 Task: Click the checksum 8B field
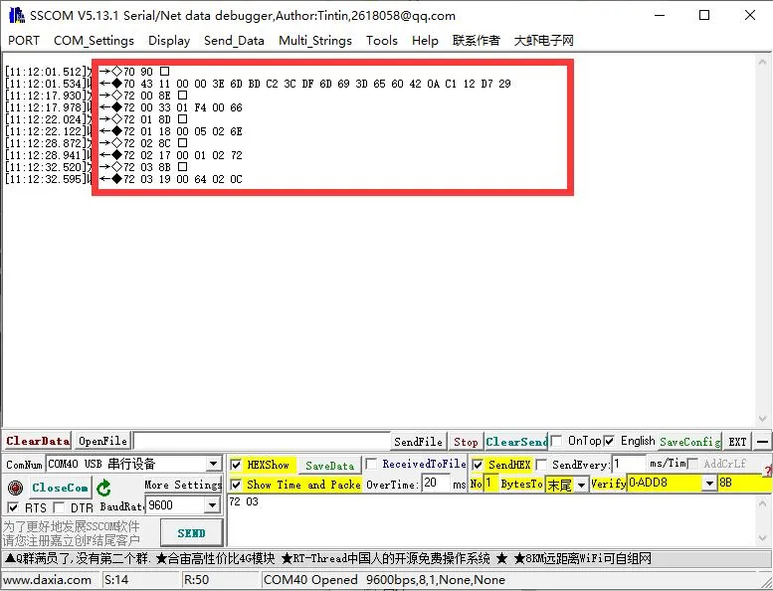point(742,484)
